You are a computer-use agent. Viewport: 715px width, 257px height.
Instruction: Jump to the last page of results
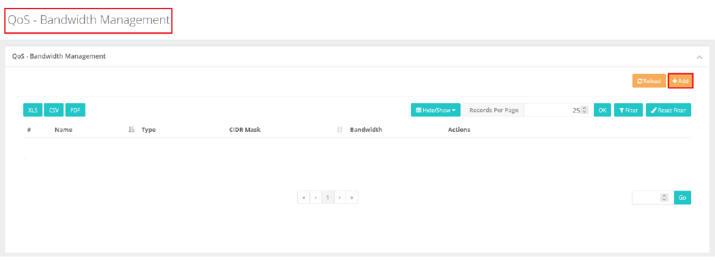tap(352, 198)
